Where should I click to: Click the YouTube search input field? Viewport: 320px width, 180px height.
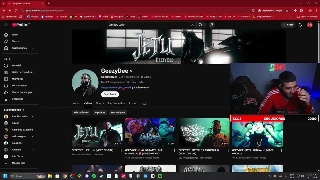pyautogui.click(x=149, y=25)
